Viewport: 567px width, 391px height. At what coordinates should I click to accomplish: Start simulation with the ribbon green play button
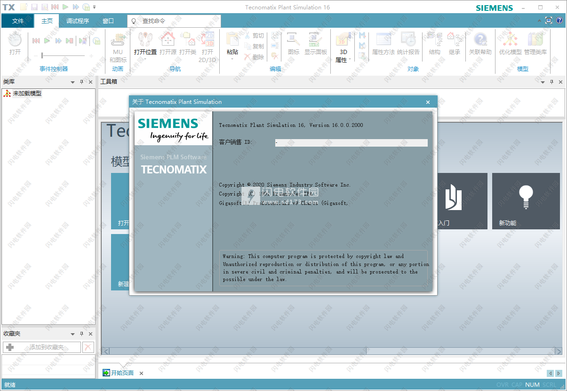[47, 41]
